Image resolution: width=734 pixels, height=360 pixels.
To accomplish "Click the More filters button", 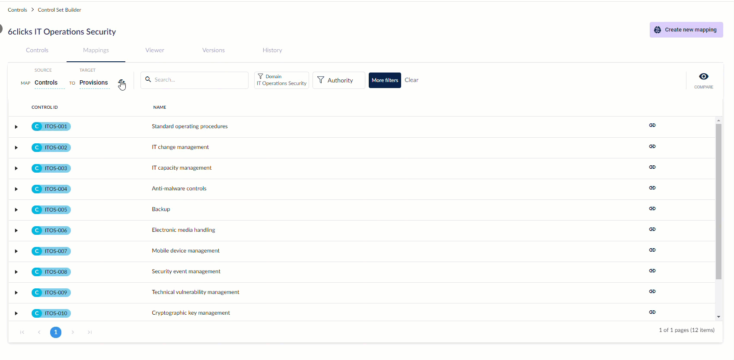I will [385, 80].
